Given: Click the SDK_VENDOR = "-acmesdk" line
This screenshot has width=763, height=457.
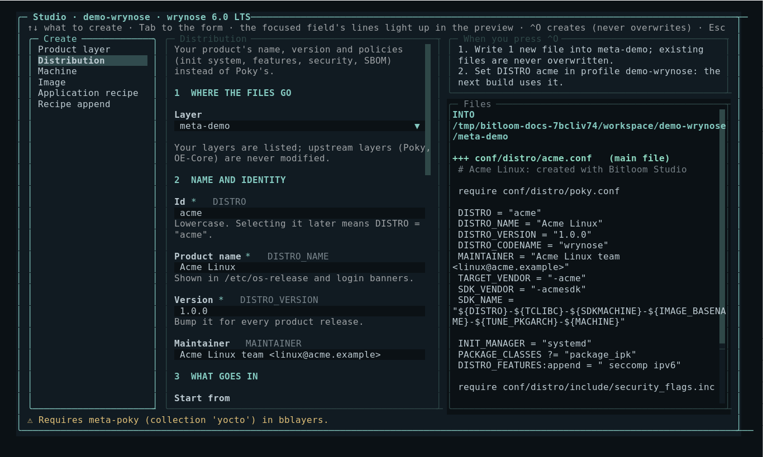Looking at the screenshot, I should click(522, 290).
